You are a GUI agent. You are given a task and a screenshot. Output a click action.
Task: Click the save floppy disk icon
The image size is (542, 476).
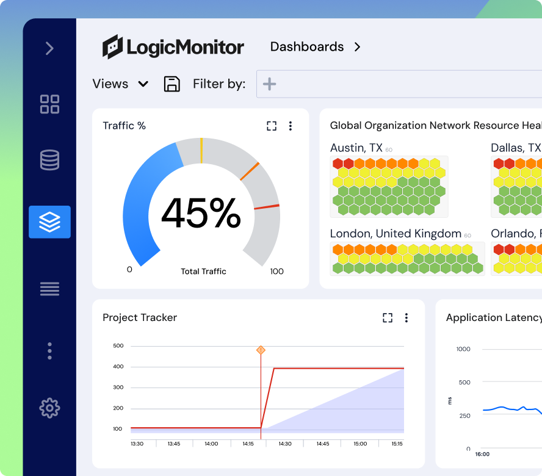coord(172,84)
